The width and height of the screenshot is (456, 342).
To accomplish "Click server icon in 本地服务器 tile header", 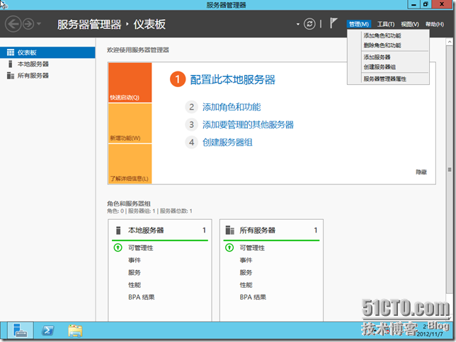I will pos(118,230).
